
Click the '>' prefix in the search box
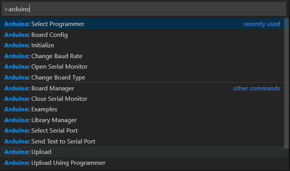(6, 9)
